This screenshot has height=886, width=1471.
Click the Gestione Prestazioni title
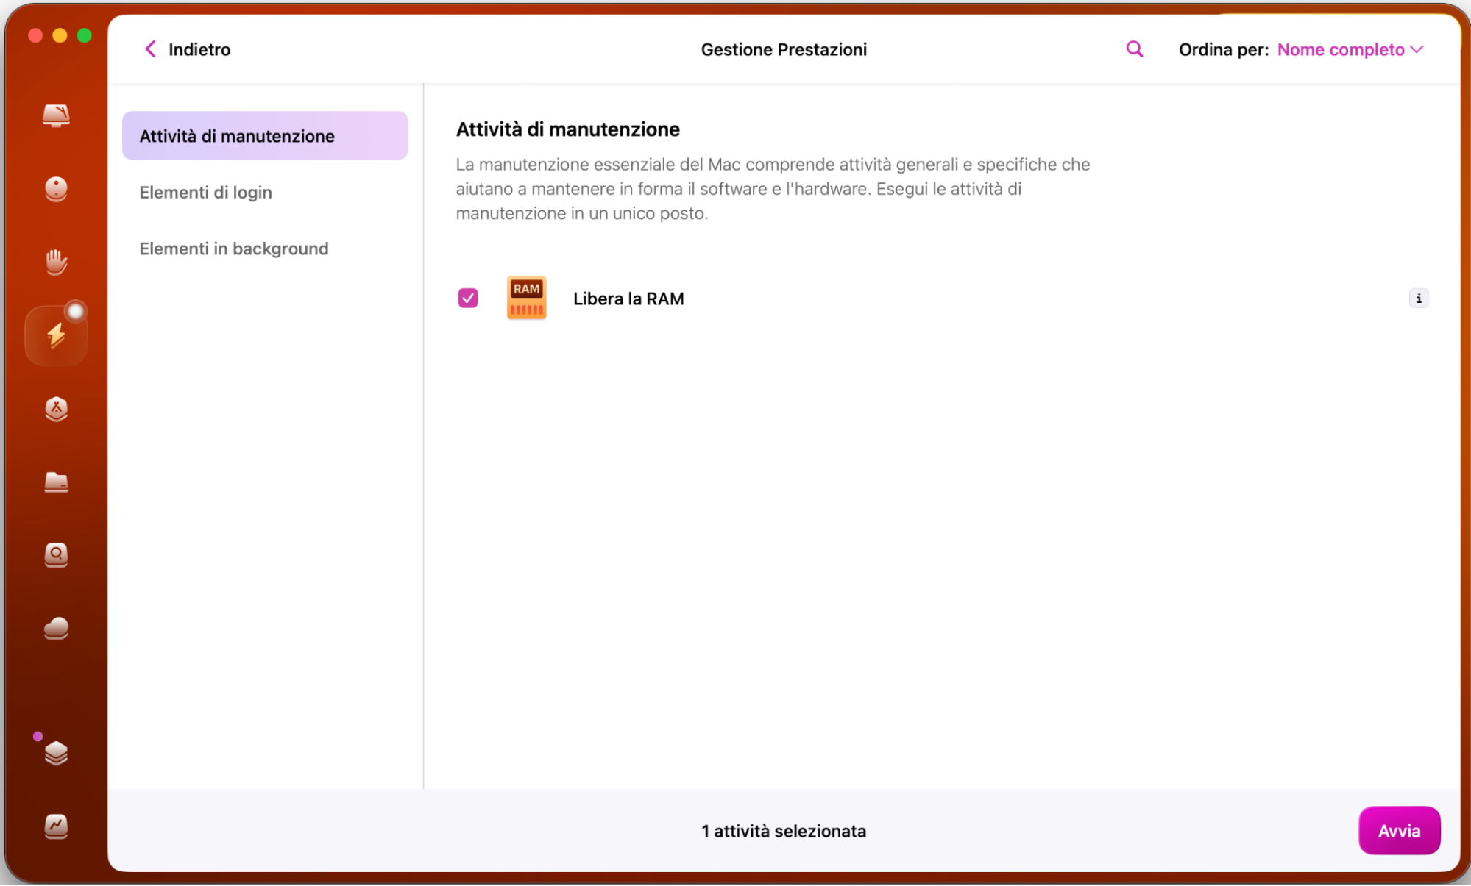coord(784,49)
